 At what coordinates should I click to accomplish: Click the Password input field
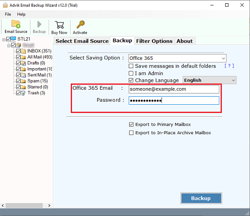point(174,101)
